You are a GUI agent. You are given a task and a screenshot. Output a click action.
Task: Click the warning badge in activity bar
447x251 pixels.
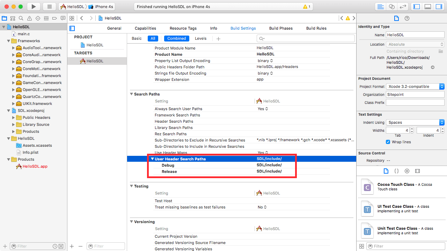click(307, 7)
